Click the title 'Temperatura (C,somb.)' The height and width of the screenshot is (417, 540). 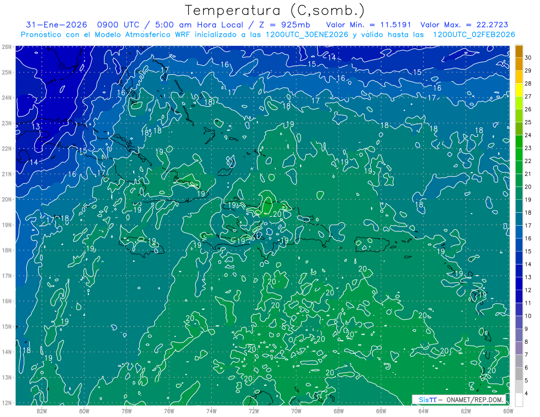(x=275, y=10)
